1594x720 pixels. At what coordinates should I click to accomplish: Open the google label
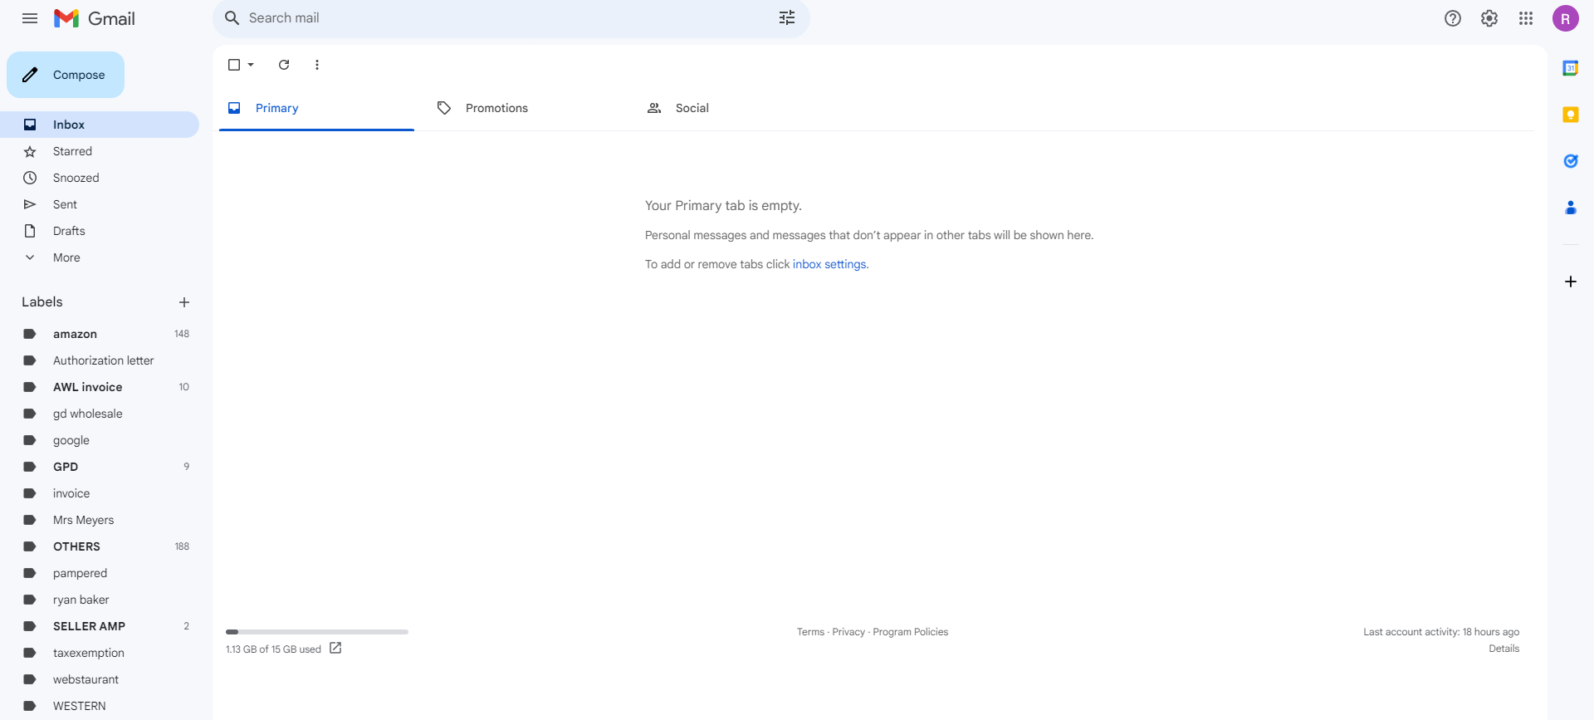coord(100,440)
